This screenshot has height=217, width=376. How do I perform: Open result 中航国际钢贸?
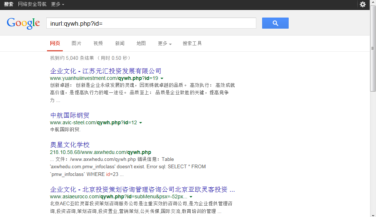pyautogui.click(x=70, y=115)
